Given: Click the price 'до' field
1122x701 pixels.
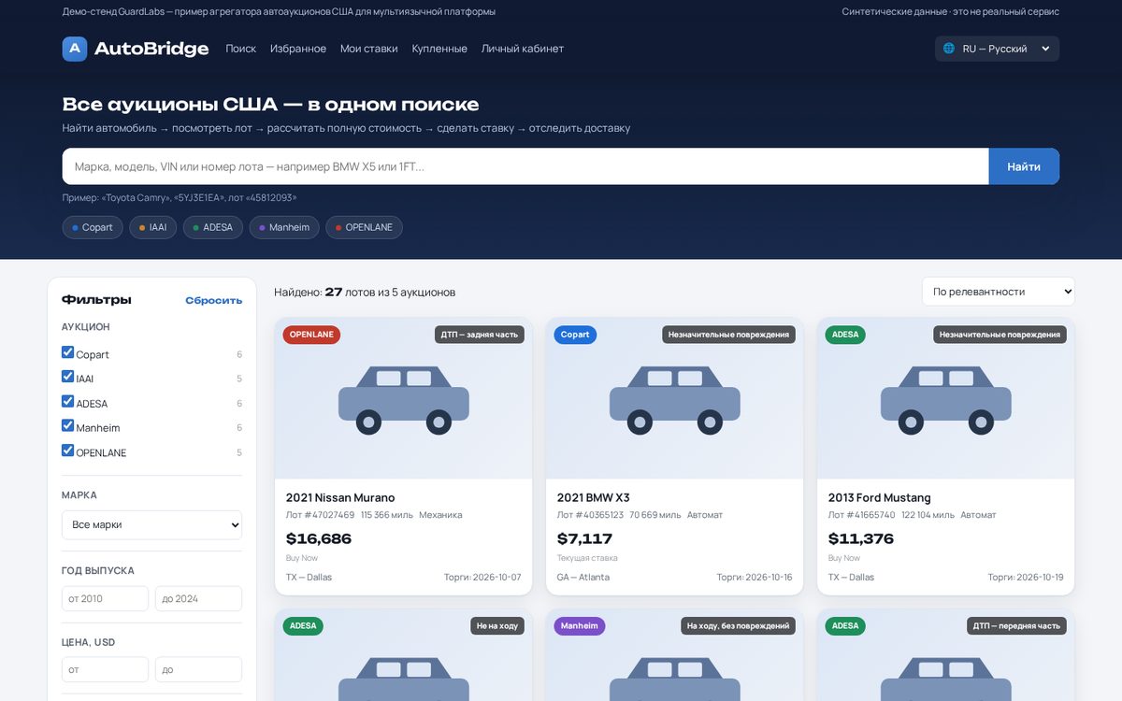Looking at the screenshot, I should tap(198, 669).
